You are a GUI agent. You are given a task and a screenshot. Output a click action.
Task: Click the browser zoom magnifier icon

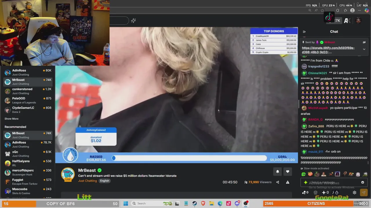(x=310, y=10)
